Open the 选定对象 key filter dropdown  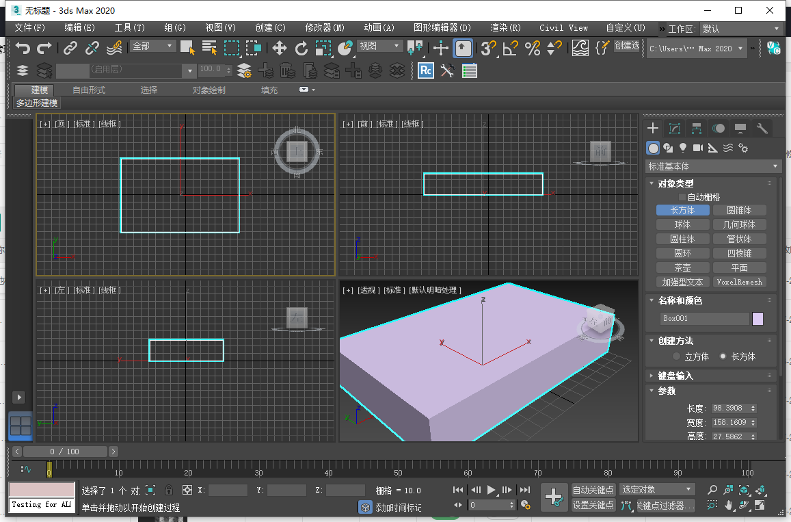coord(657,490)
